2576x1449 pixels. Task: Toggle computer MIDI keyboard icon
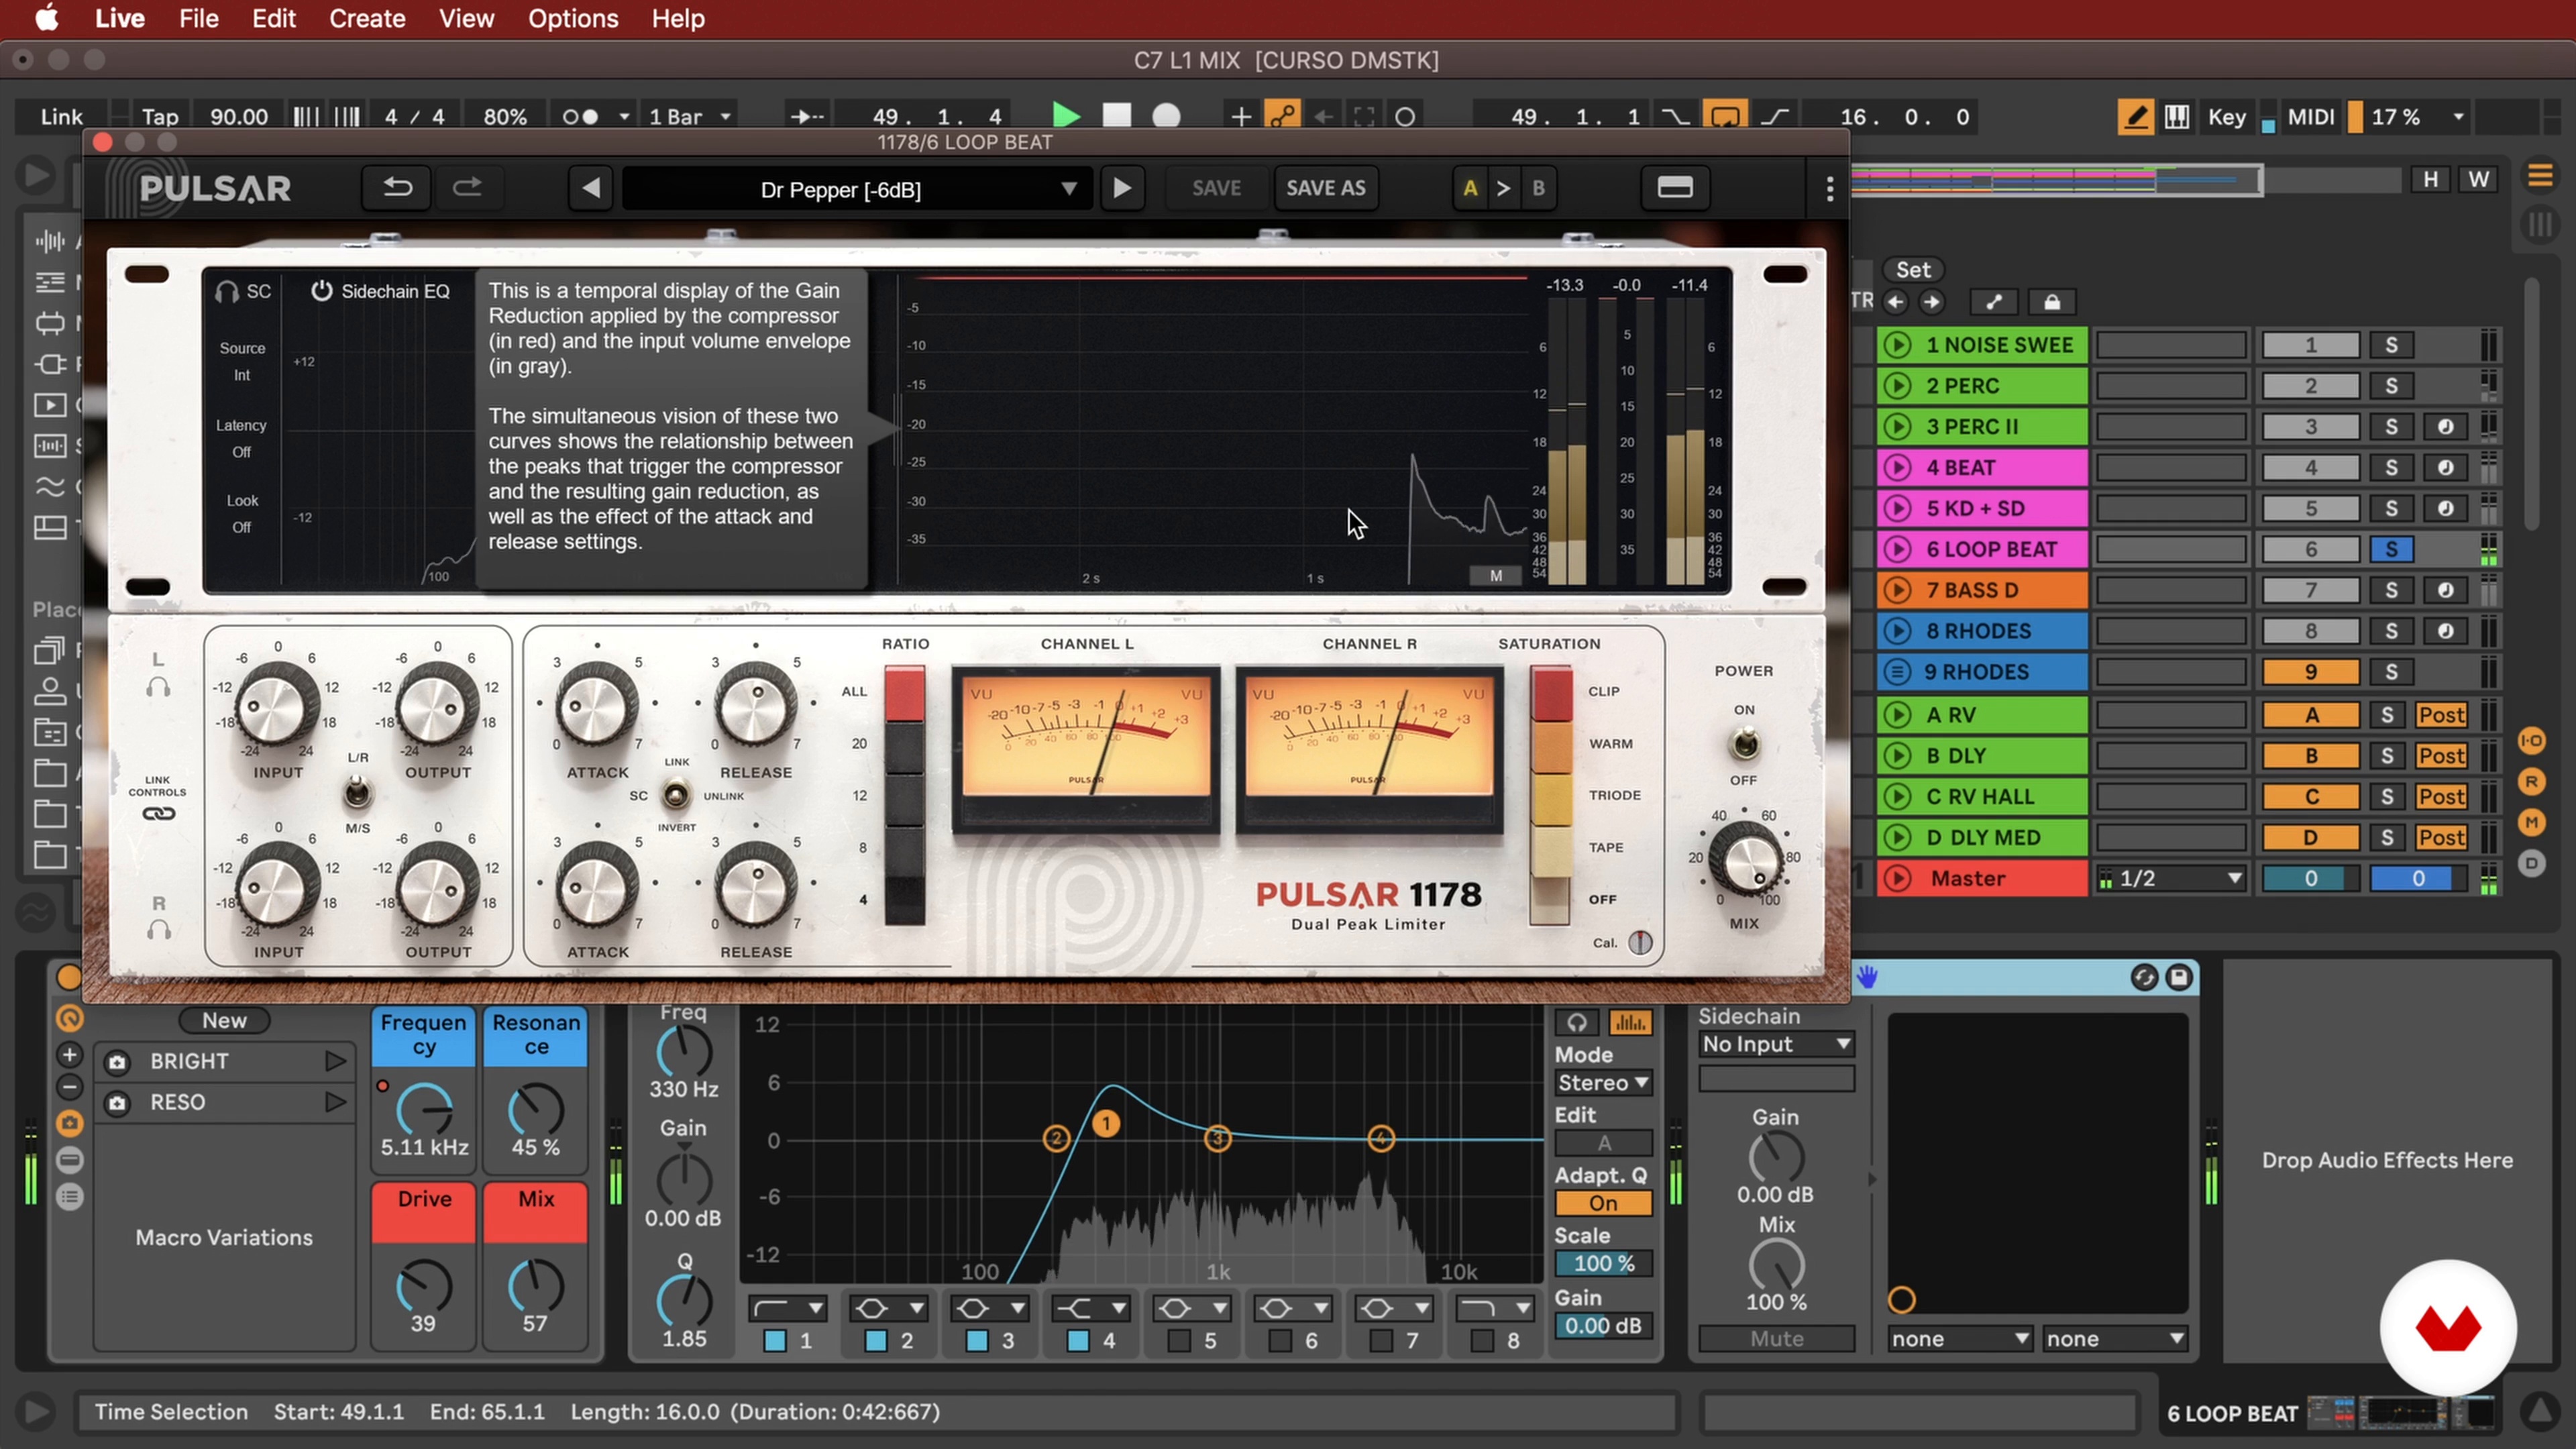click(2177, 117)
